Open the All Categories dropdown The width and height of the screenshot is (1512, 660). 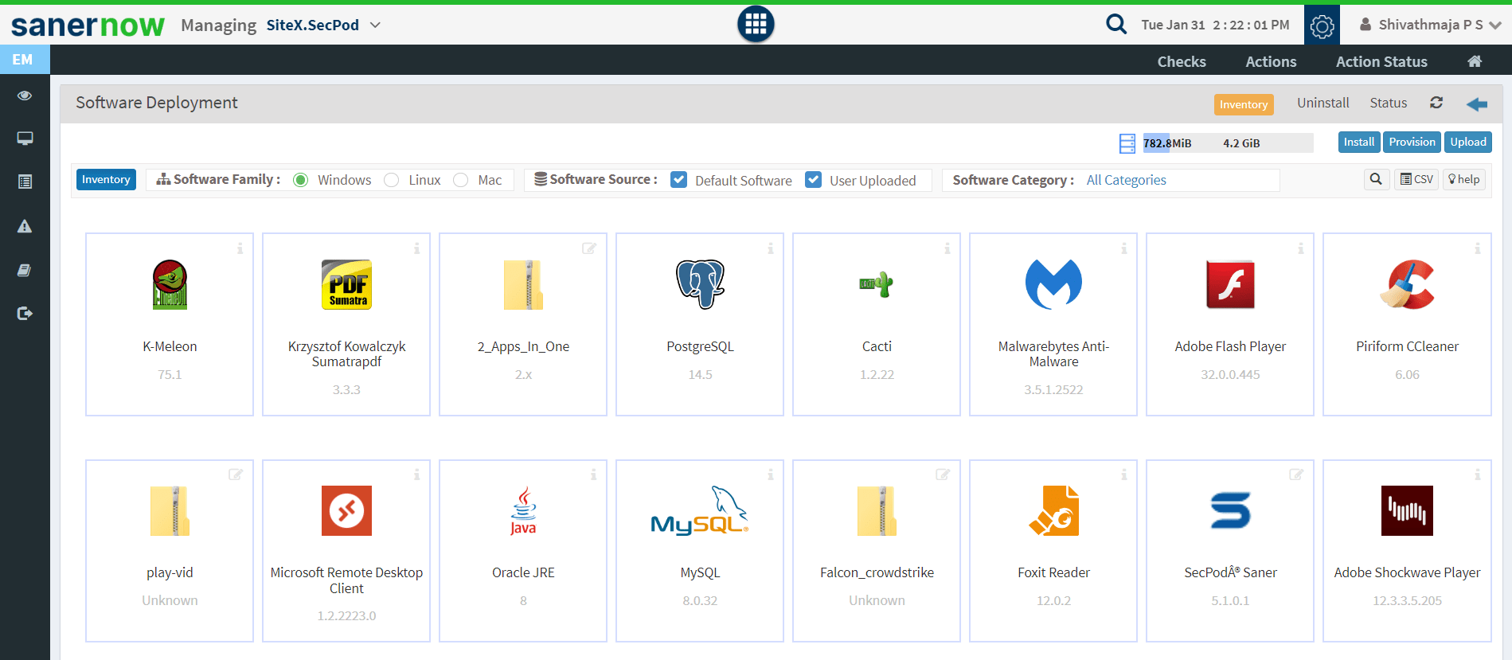coord(1126,180)
